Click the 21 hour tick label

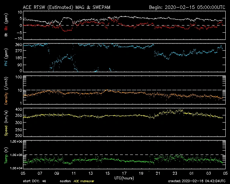coord(158,173)
